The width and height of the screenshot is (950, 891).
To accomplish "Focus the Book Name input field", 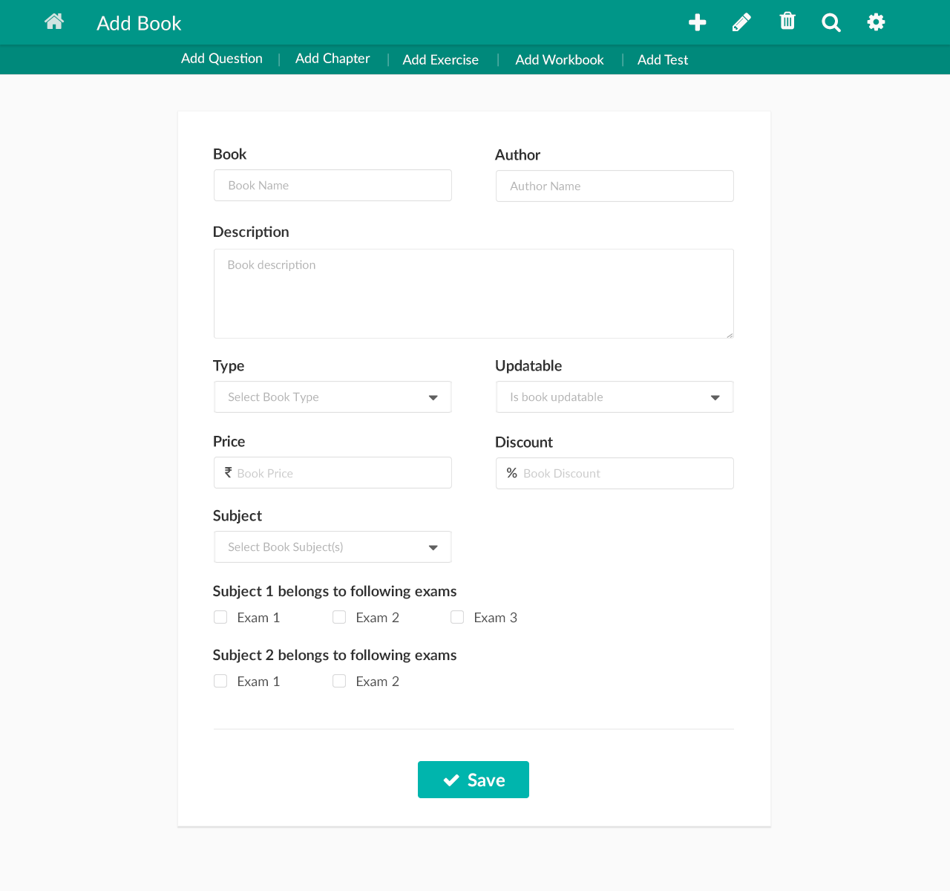I will coord(332,186).
